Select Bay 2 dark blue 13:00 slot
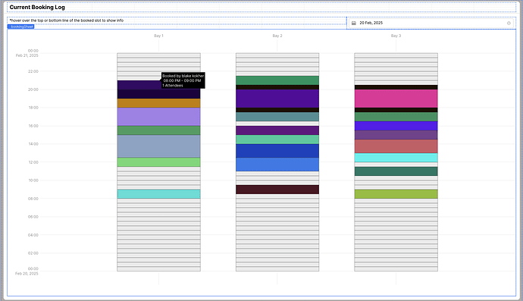 coord(277,151)
